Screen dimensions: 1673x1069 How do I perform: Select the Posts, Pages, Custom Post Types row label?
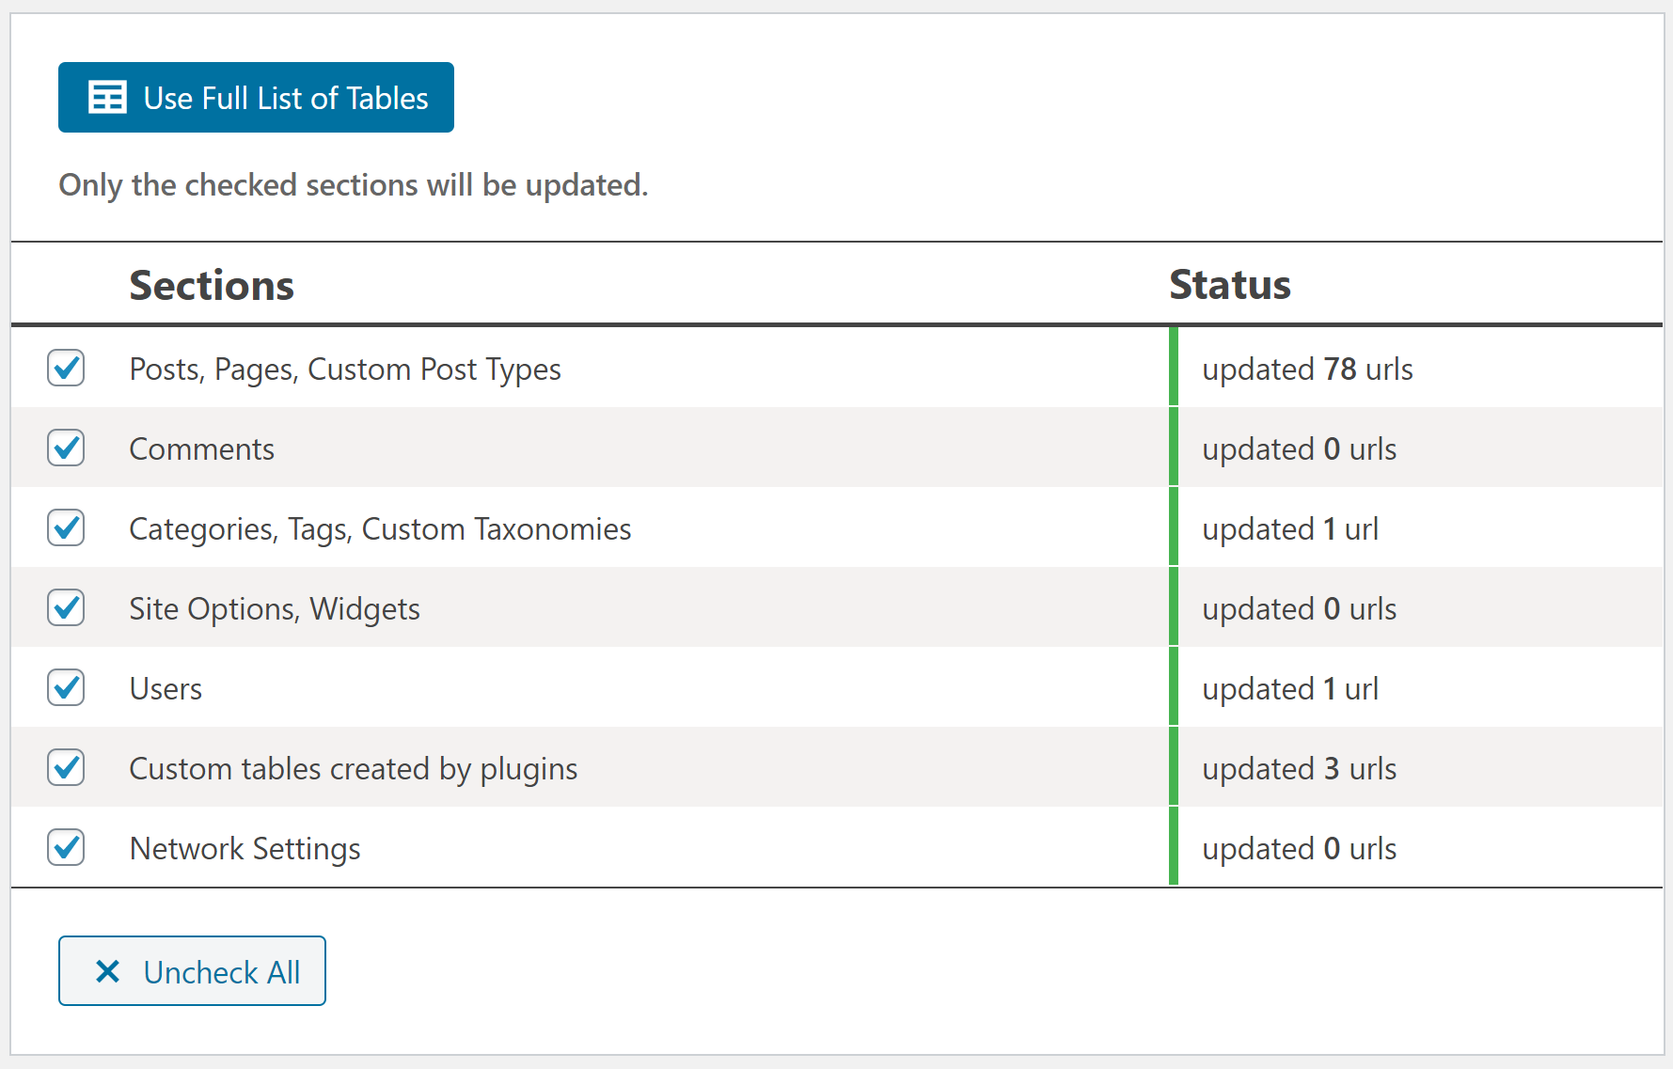[x=344, y=368]
